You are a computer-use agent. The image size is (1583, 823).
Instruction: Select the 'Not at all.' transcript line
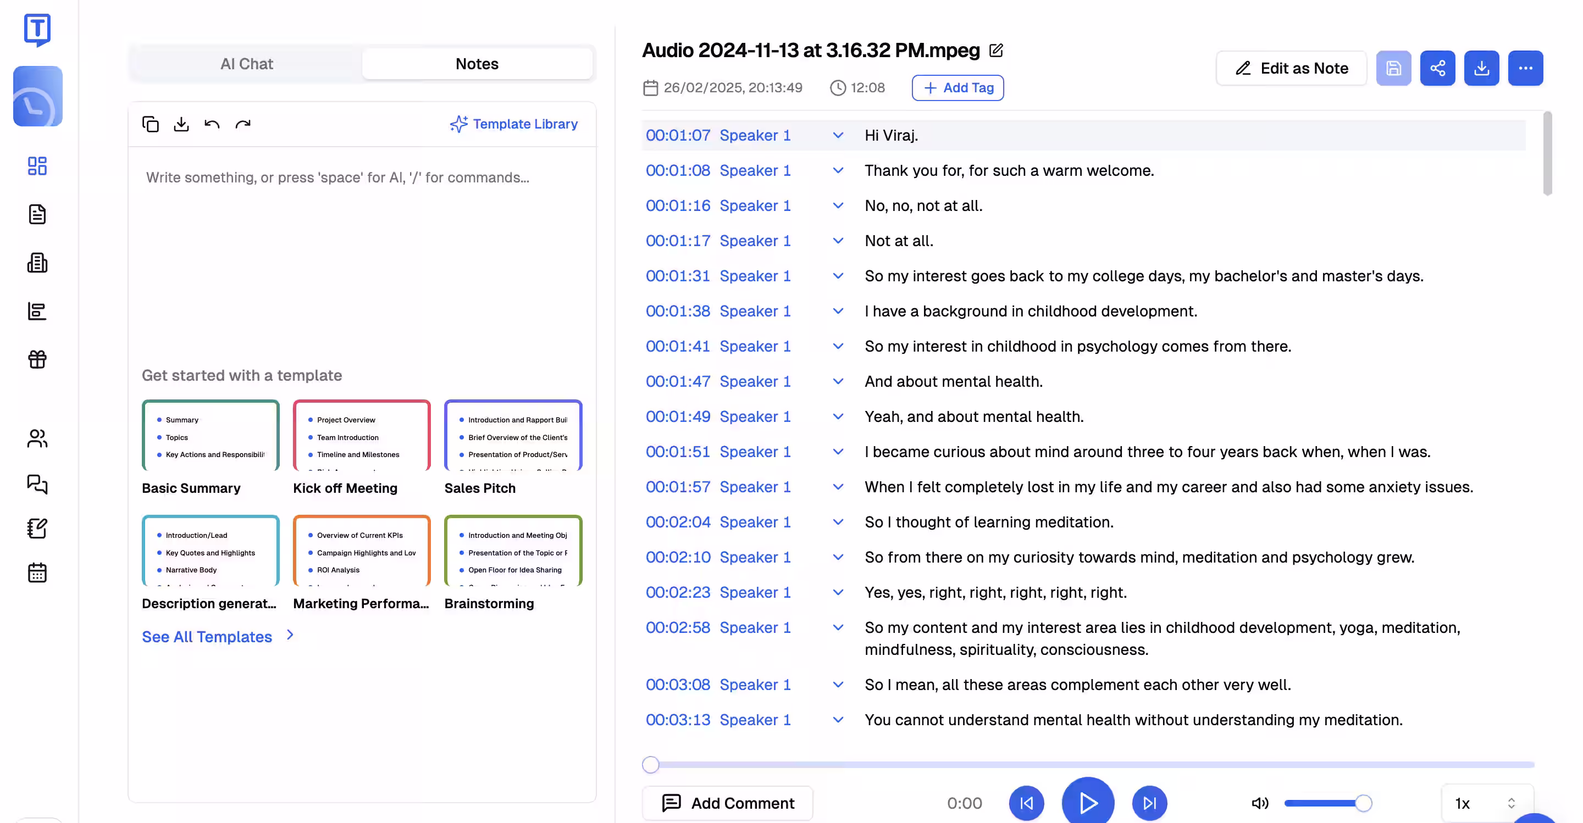(899, 241)
